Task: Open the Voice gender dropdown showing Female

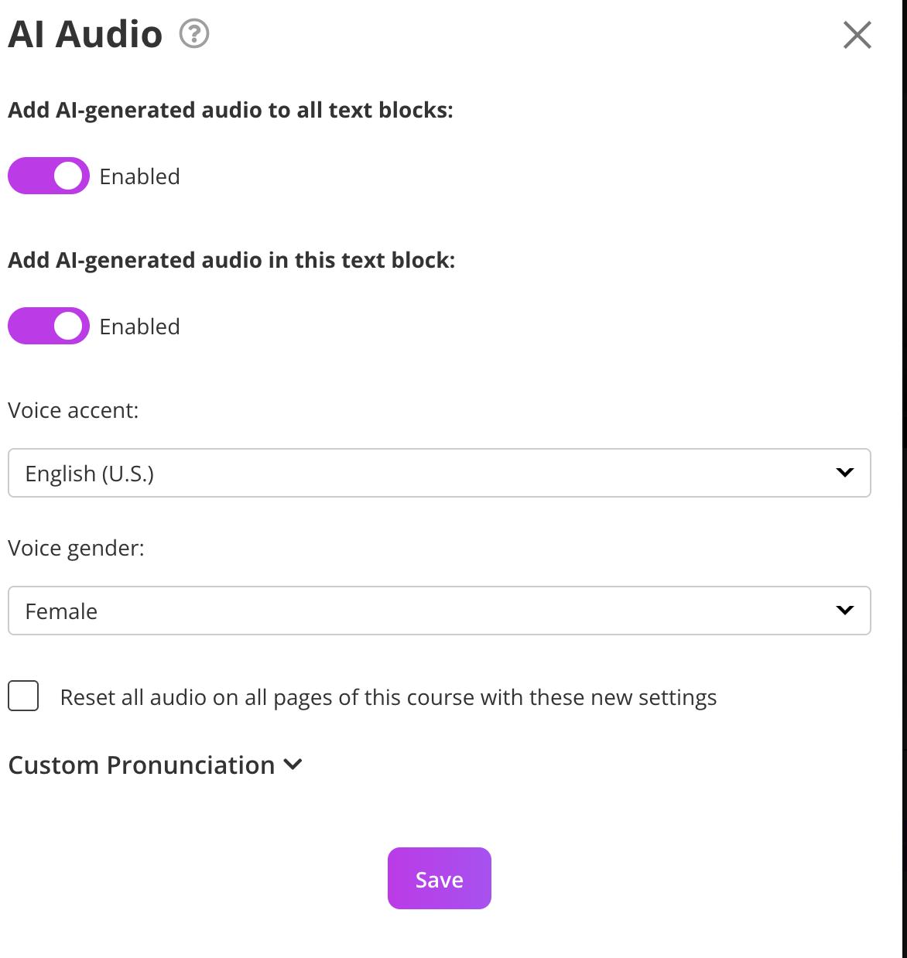Action: 439,611
